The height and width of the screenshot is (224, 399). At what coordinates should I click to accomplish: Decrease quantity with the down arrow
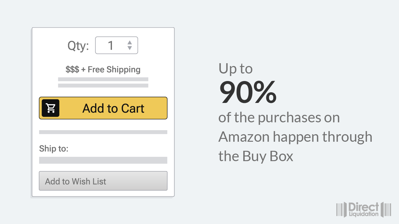coord(130,48)
